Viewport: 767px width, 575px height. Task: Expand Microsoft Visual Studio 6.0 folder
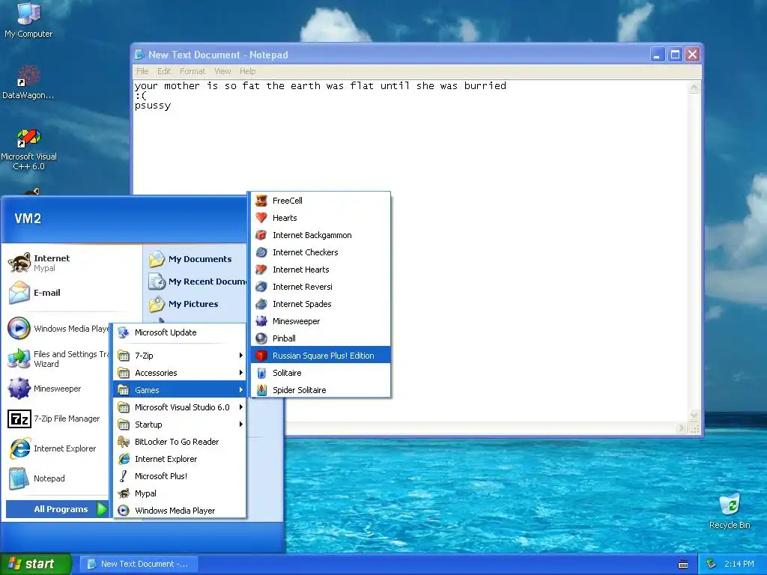coord(180,407)
